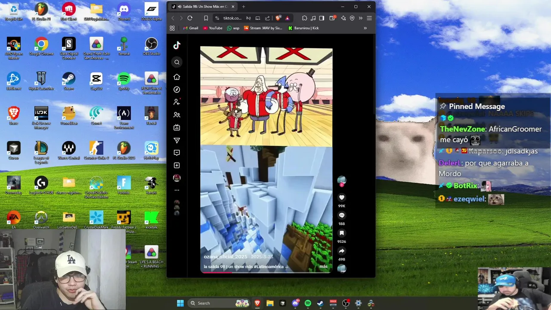
Task: Open TikTok Activity inbox icon
Action: click(x=177, y=153)
